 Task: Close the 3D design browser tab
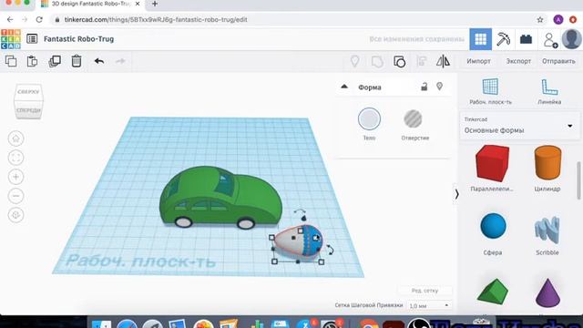point(138,4)
